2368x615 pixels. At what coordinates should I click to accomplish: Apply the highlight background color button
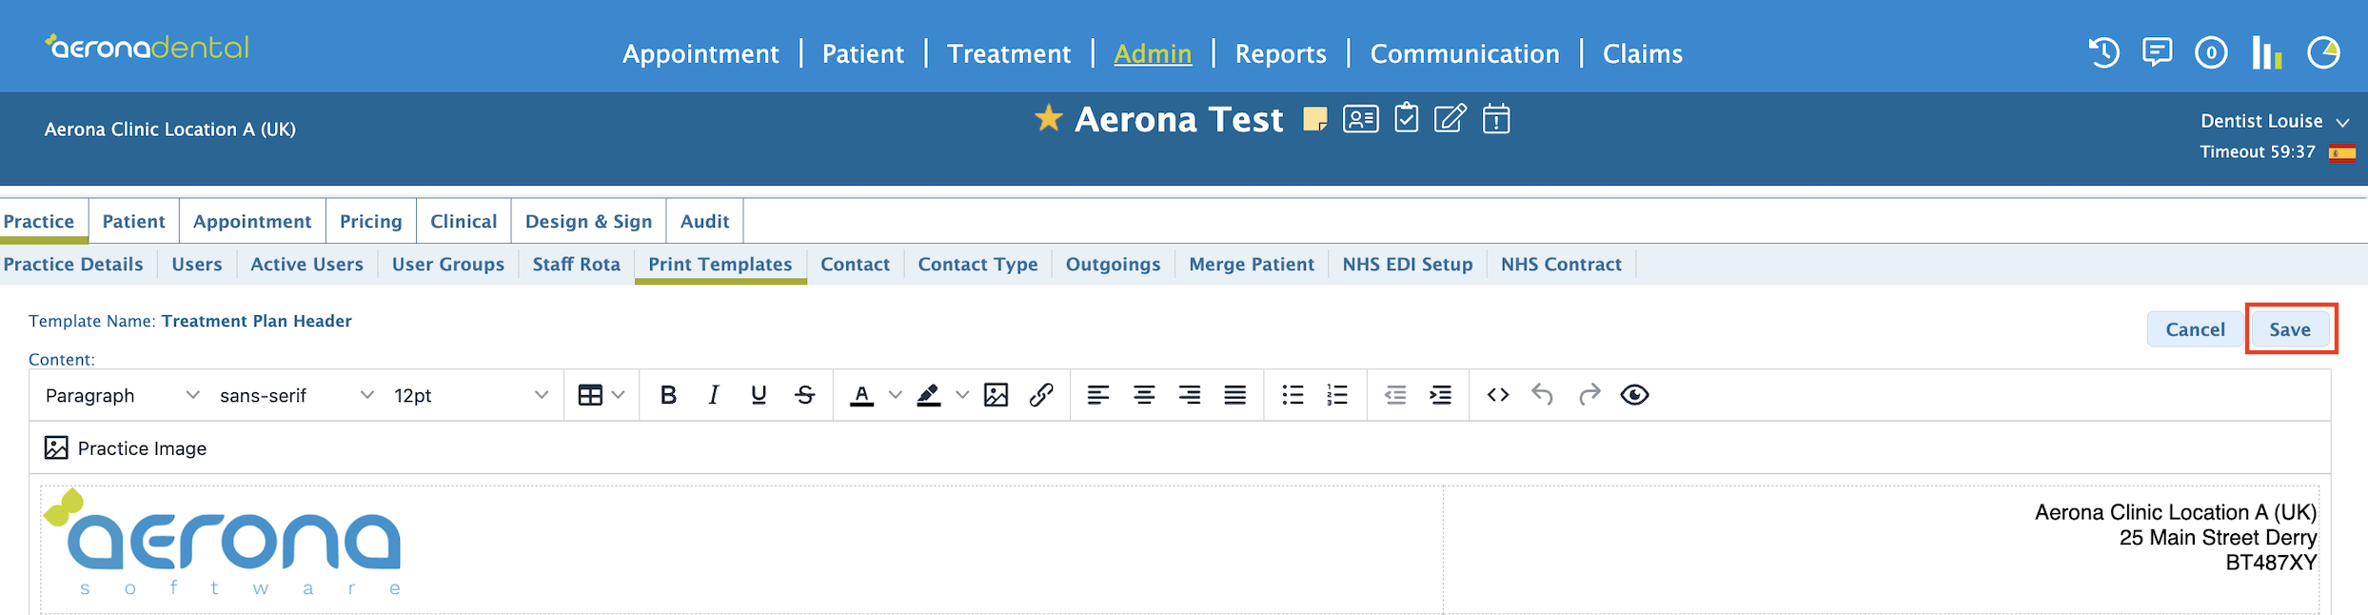[929, 395]
